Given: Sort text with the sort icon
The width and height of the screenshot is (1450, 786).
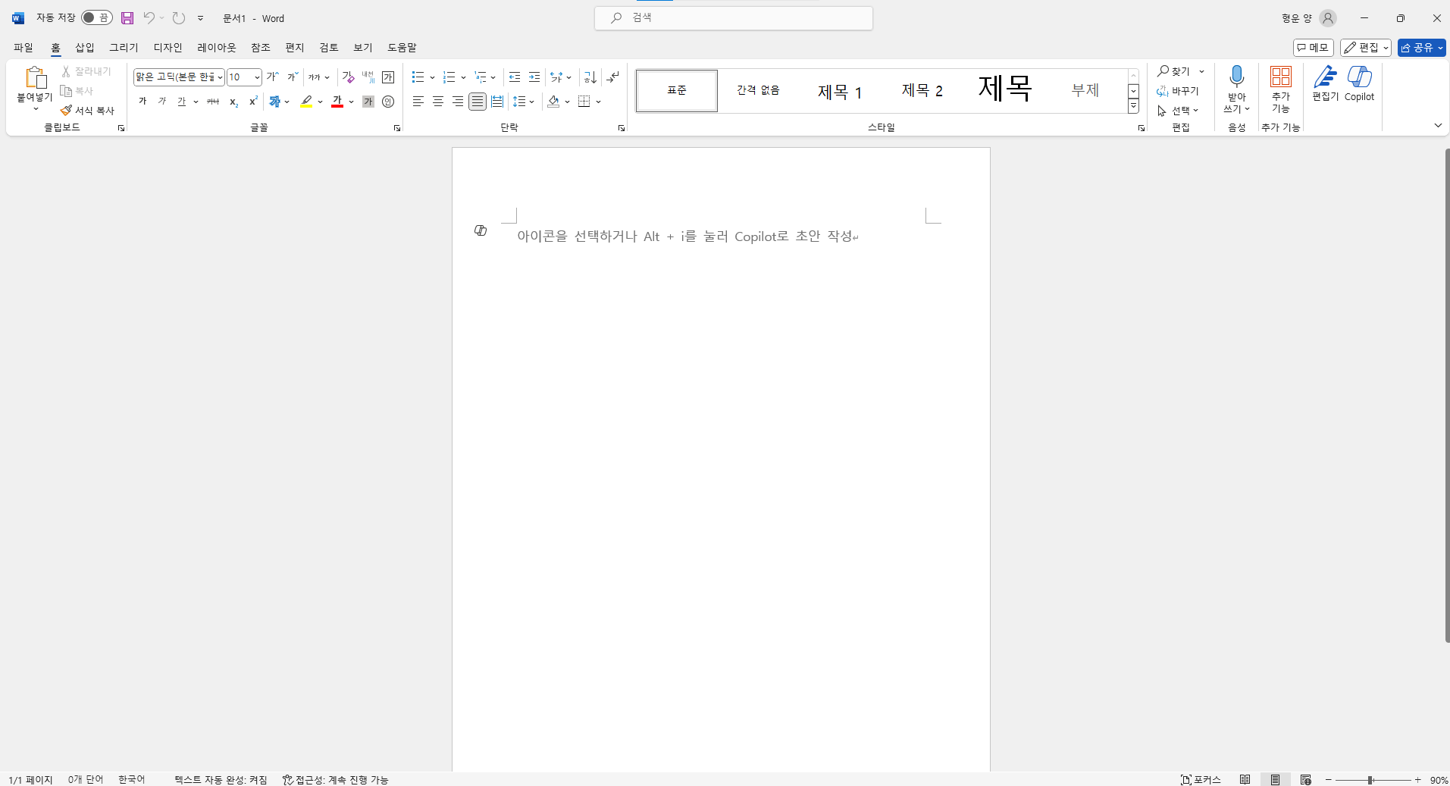Looking at the screenshot, I should 590,77.
